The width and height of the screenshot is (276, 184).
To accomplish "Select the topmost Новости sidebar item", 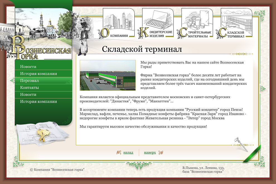I will point(28,67).
